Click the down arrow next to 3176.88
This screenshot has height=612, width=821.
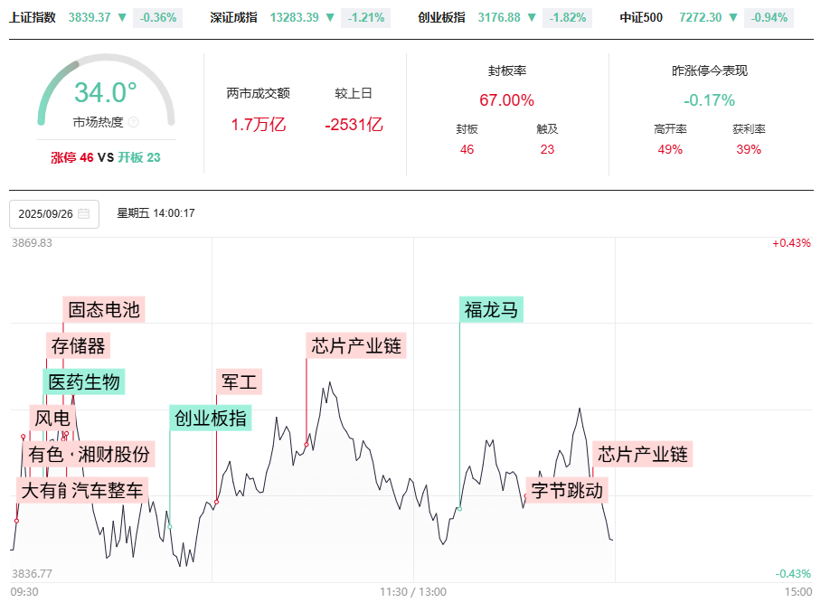pyautogui.click(x=532, y=17)
